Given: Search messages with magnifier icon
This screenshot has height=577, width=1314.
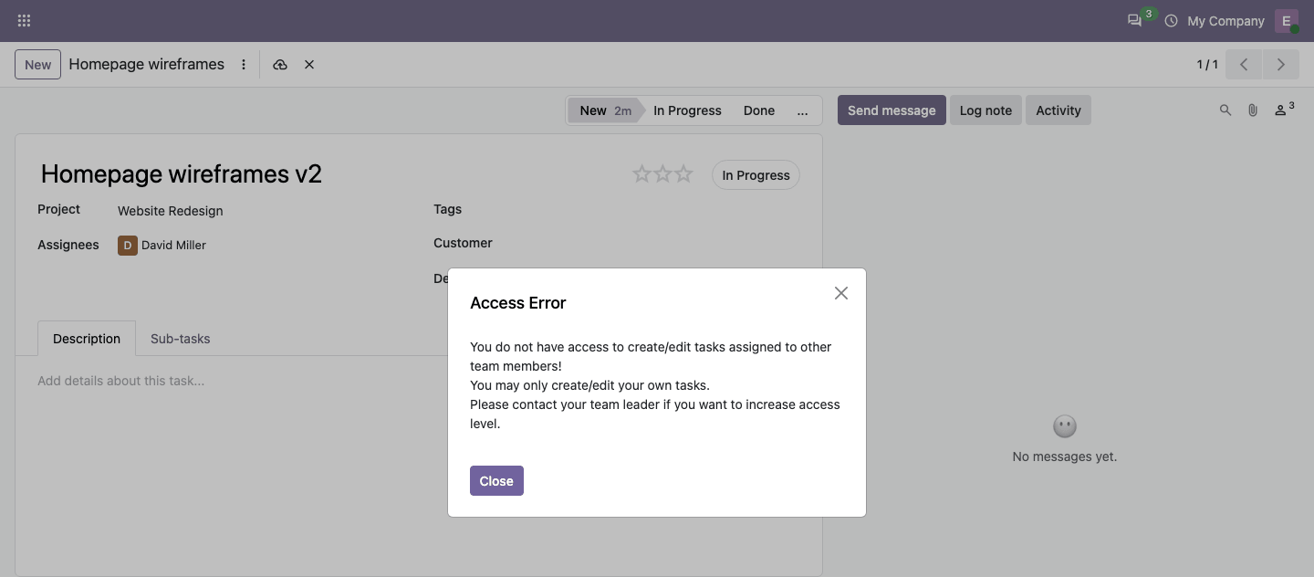Looking at the screenshot, I should pos(1225,110).
